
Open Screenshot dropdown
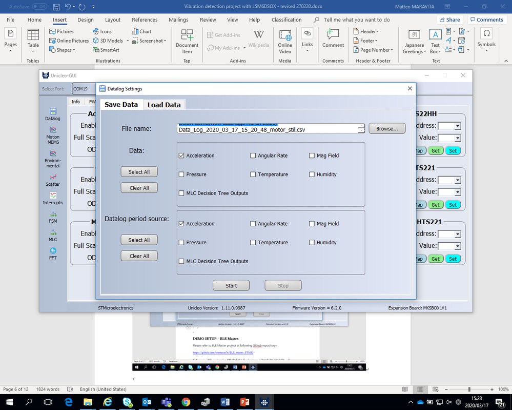[x=149, y=41]
